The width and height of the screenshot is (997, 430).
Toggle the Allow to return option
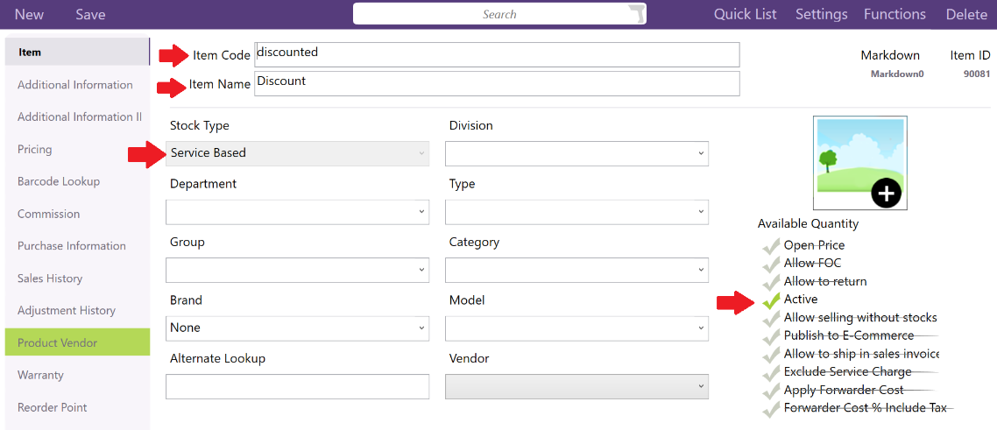(x=771, y=282)
